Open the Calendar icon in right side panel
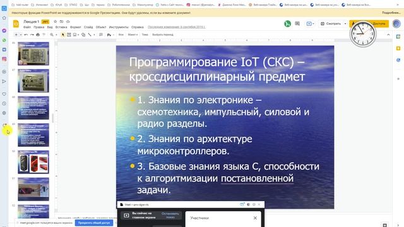404x227 pixels. pyautogui.click(x=398, y=37)
